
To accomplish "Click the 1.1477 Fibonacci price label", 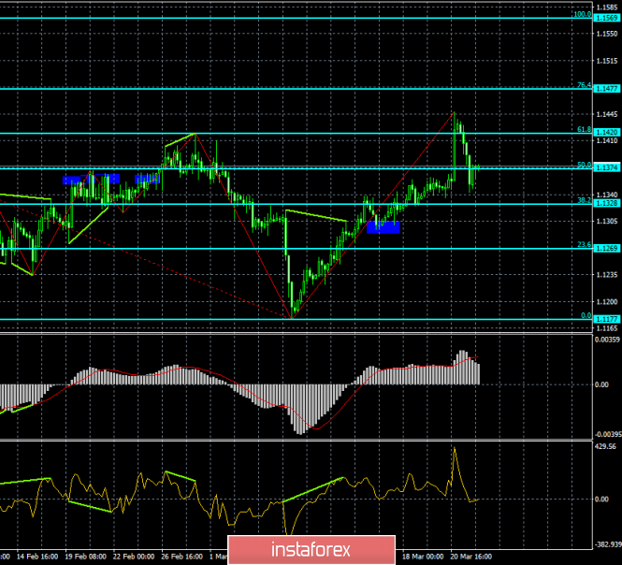I will [607, 89].
